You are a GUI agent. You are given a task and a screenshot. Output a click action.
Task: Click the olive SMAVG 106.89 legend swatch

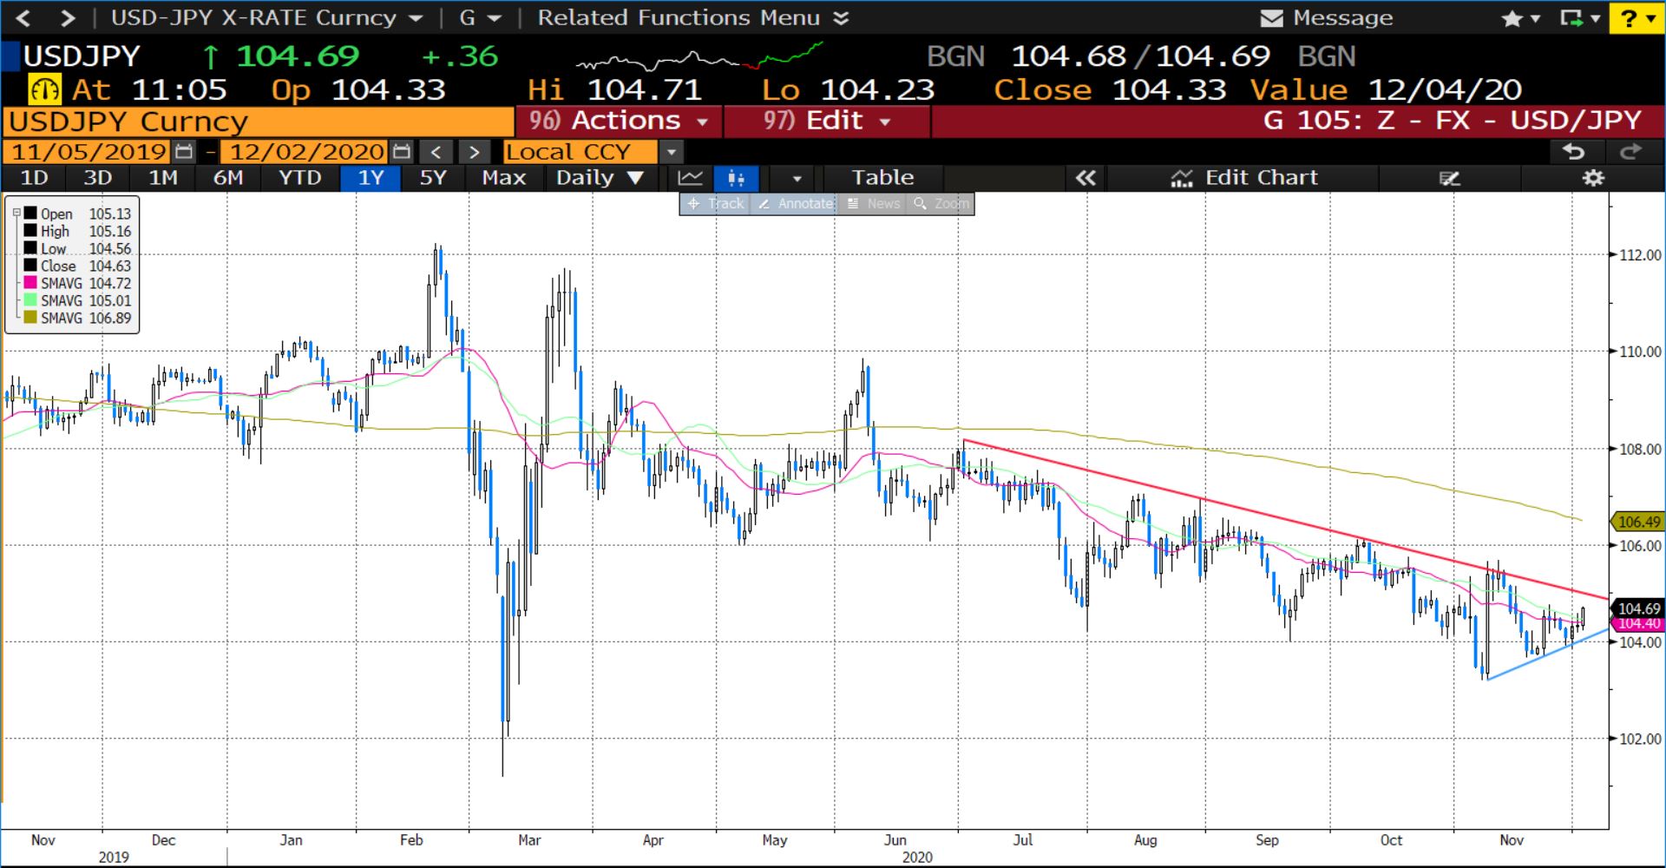click(x=30, y=318)
